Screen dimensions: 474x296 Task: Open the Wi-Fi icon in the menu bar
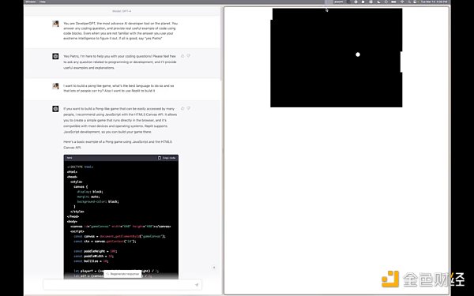click(x=402, y=2)
